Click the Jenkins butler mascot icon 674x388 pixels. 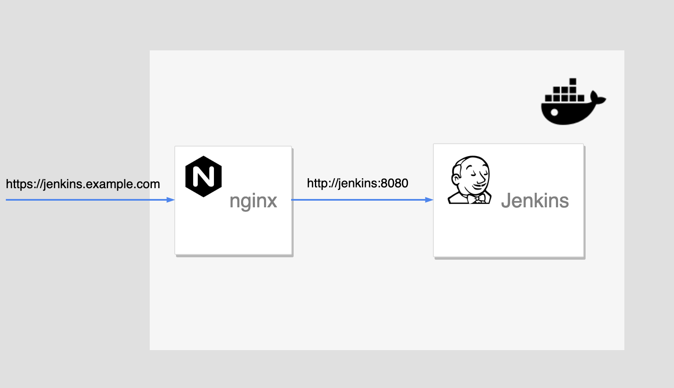pyautogui.click(x=470, y=180)
